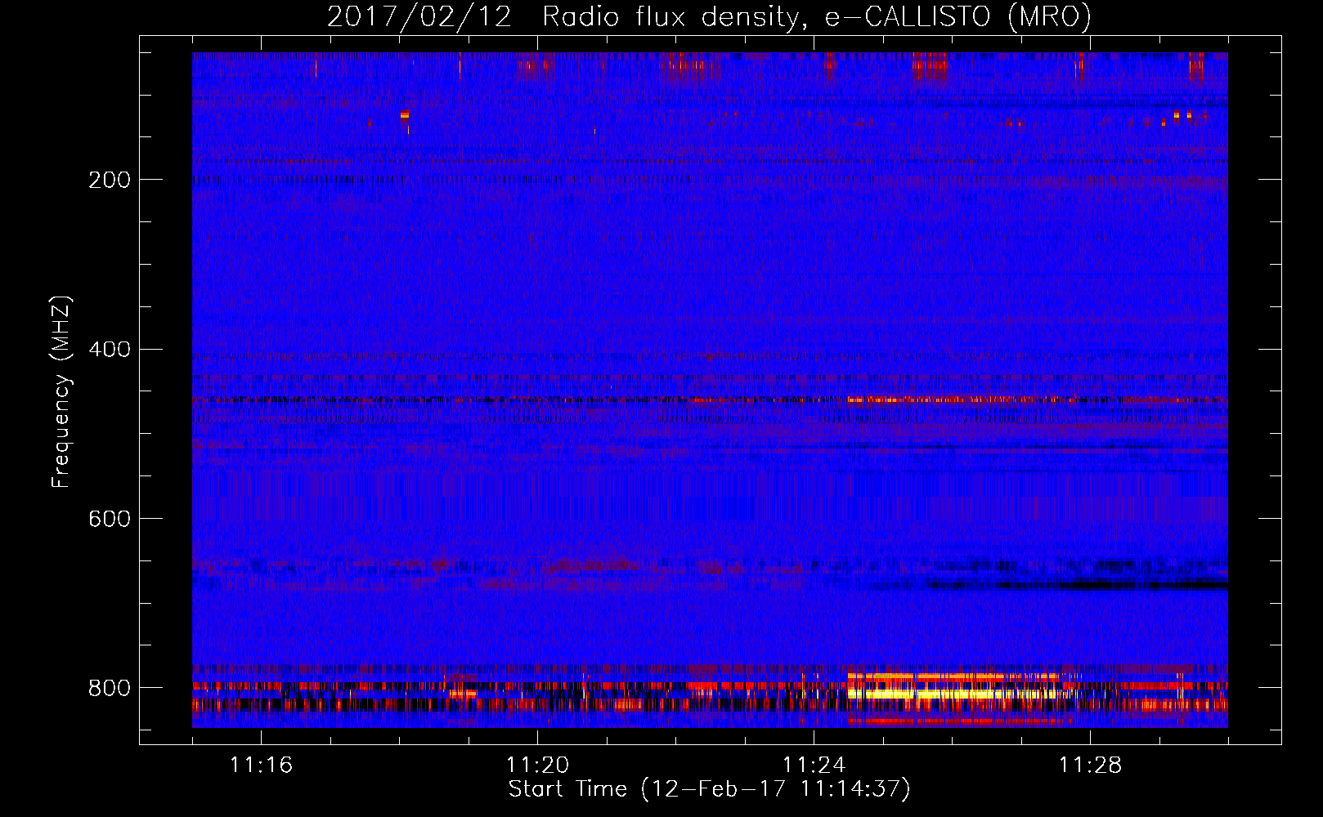Click the 11:16 time tick label
The height and width of the screenshot is (817, 1323).
[261, 765]
